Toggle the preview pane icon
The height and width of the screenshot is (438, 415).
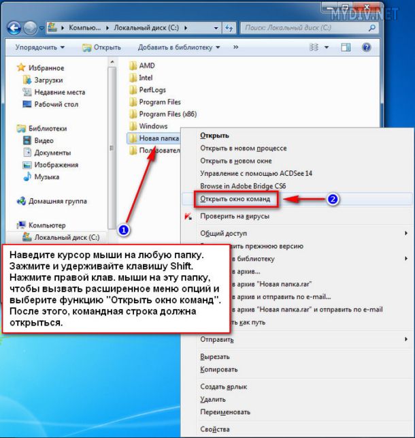(x=346, y=47)
